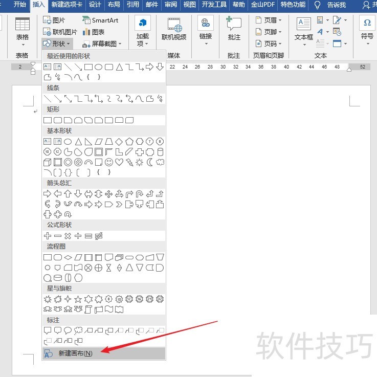Select the heart shape in basic shapes

[x=119, y=162]
